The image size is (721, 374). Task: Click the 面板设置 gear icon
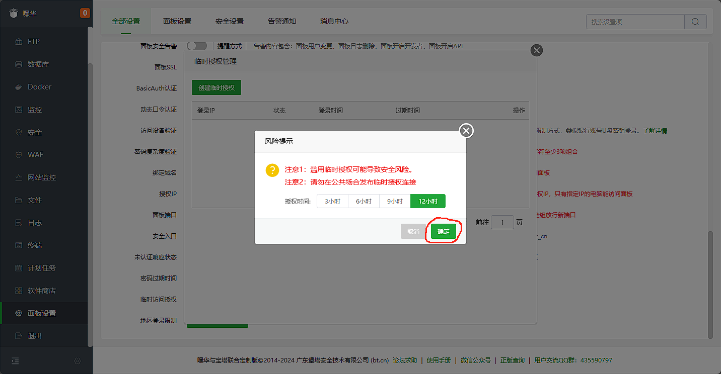pyautogui.click(x=19, y=313)
